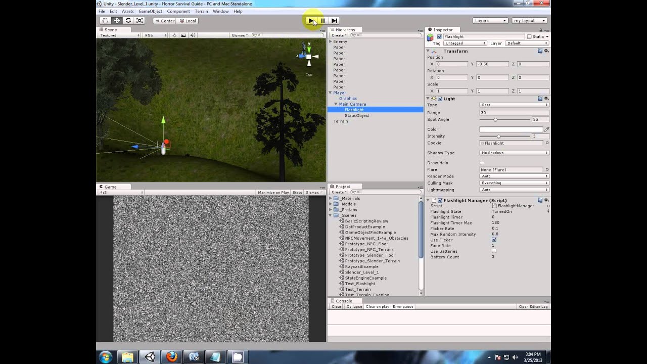Select the Hand tool in the toolbar

point(105,21)
